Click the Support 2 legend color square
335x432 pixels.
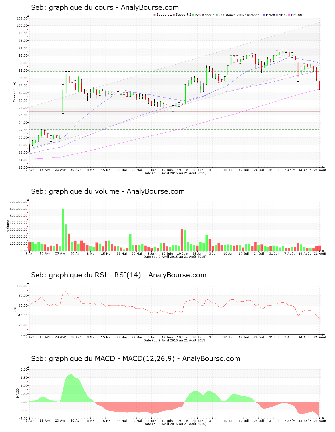pos(174,15)
